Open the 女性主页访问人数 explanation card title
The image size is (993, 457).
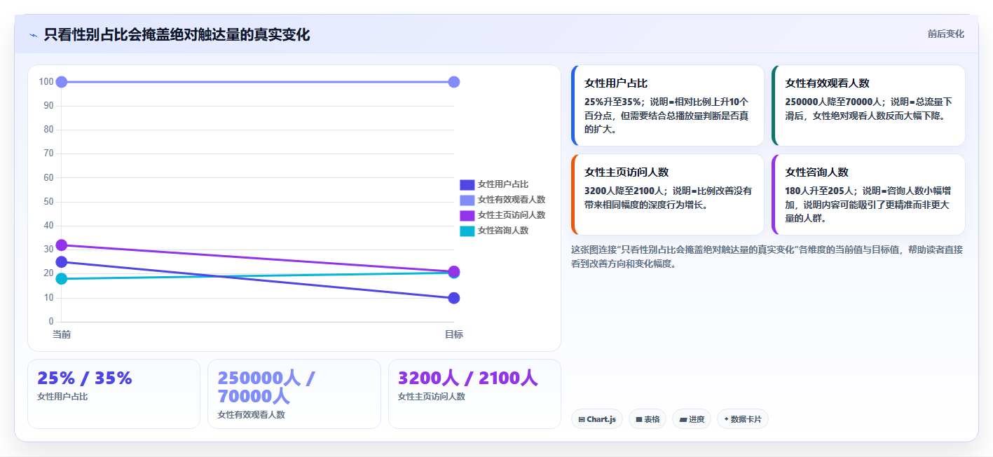[626, 172]
